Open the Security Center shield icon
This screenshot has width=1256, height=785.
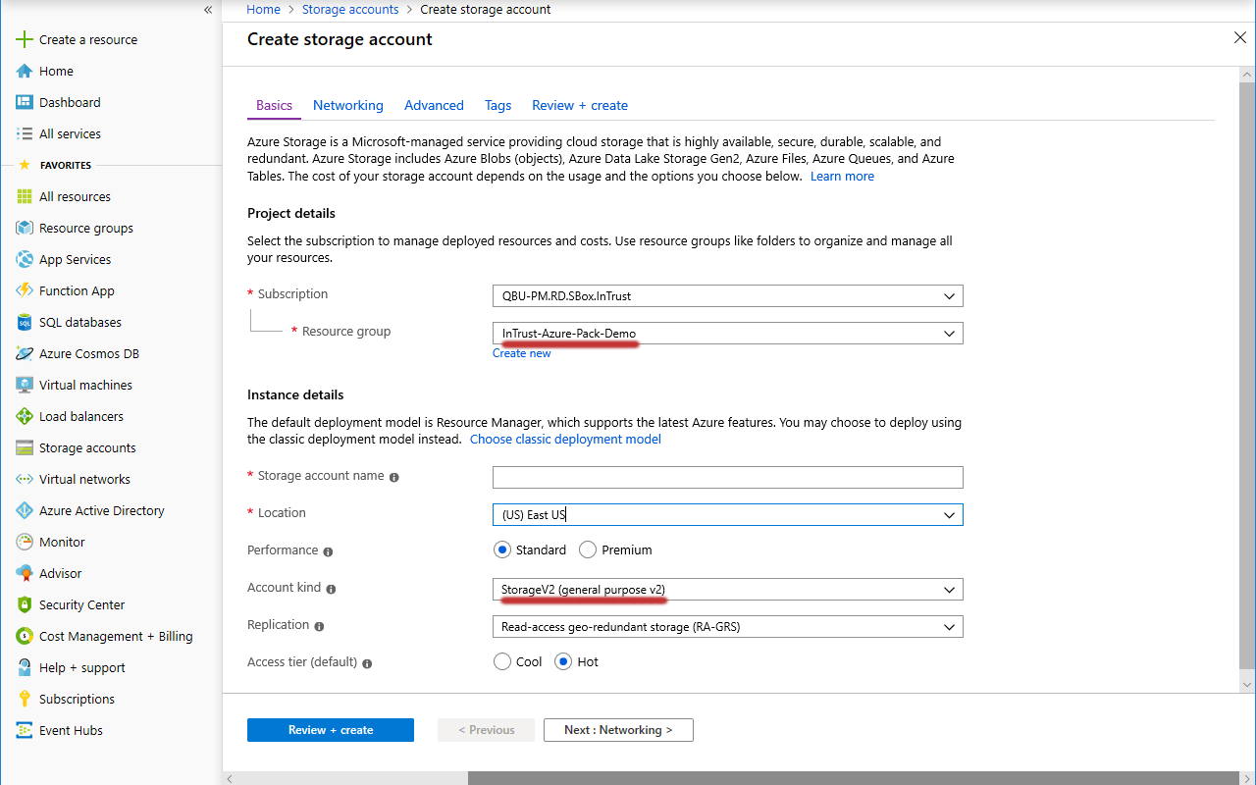click(x=25, y=604)
